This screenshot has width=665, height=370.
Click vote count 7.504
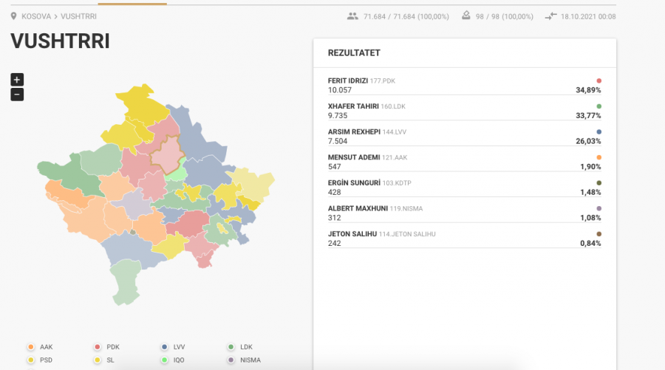coord(338,141)
